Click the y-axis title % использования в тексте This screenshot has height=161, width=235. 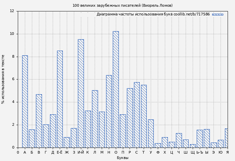pos(3,79)
